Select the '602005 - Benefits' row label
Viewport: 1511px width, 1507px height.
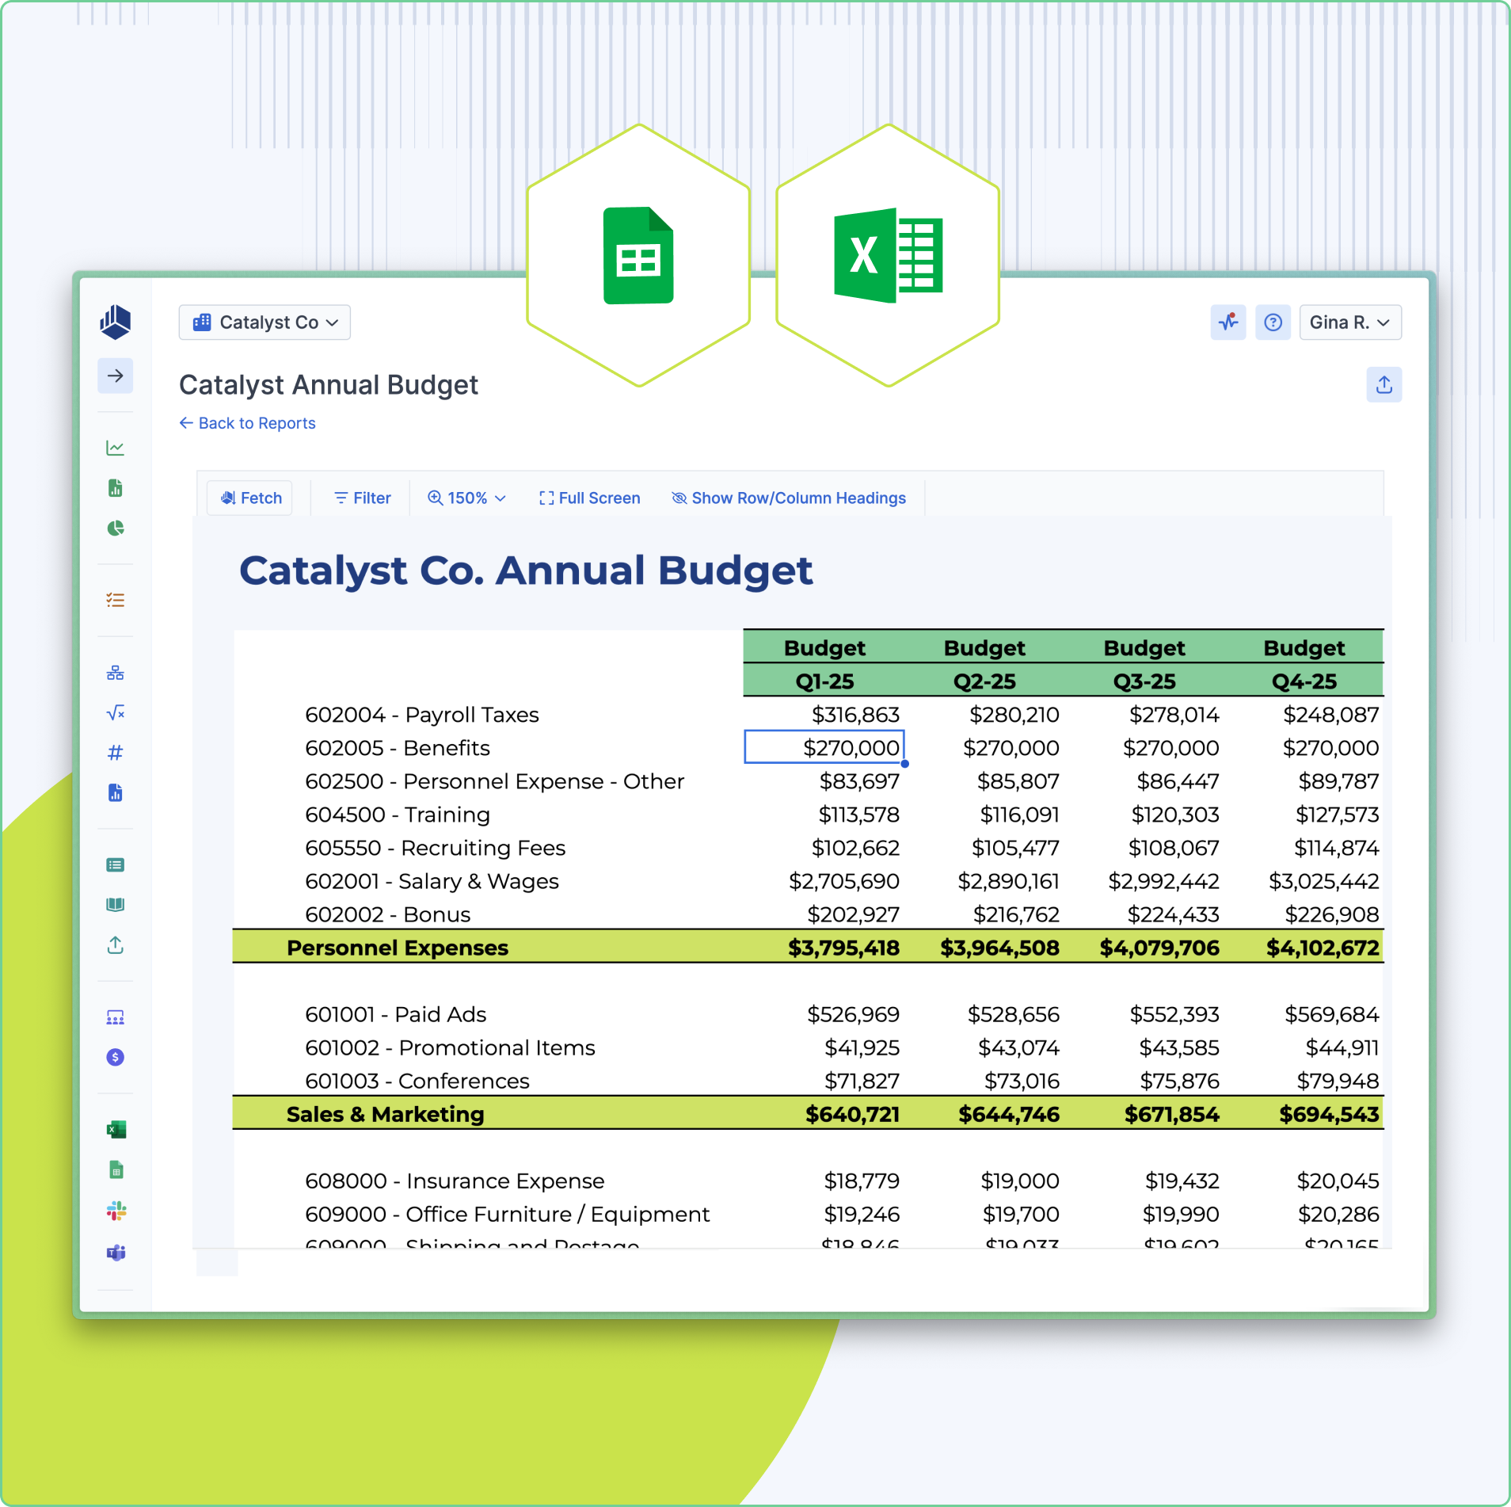(x=398, y=748)
